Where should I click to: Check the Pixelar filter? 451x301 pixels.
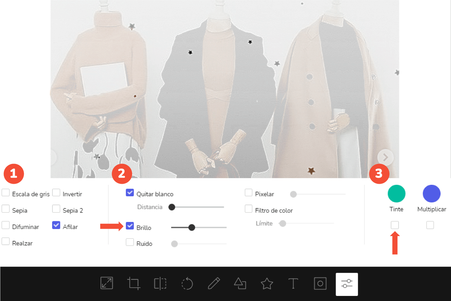click(x=249, y=193)
